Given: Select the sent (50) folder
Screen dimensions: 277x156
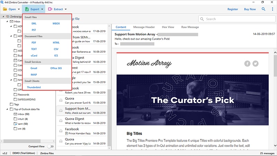Looking at the screenshot, I should 23,124.
